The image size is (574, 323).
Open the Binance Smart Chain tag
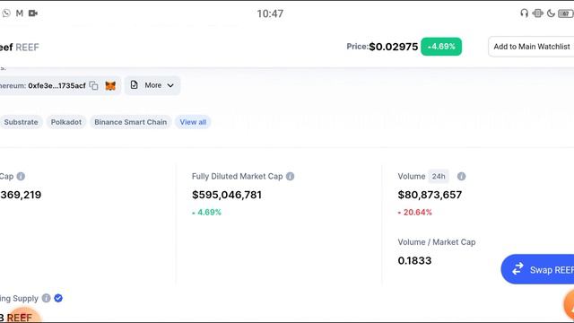pyautogui.click(x=131, y=122)
